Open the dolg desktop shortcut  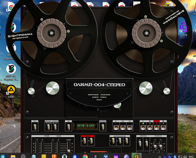coord(184,29)
